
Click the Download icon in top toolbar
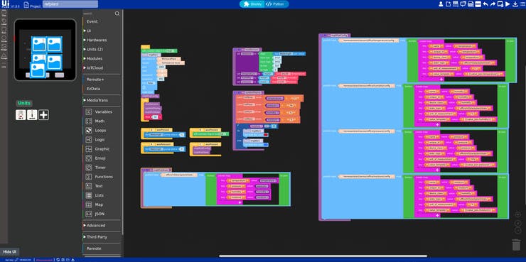(x=515, y=4)
